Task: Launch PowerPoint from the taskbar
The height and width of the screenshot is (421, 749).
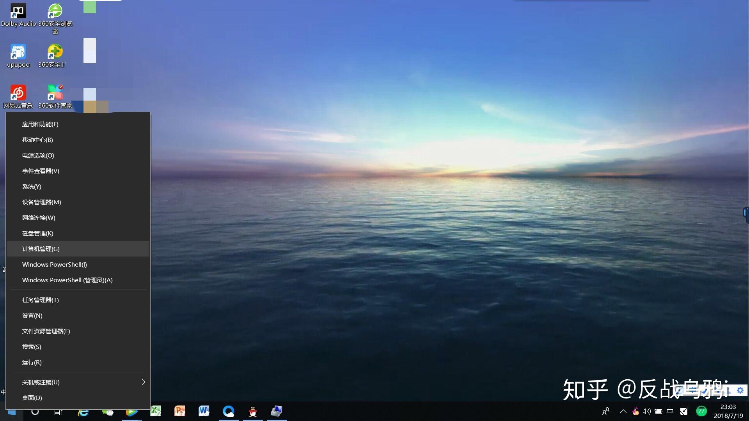Action: [x=180, y=411]
